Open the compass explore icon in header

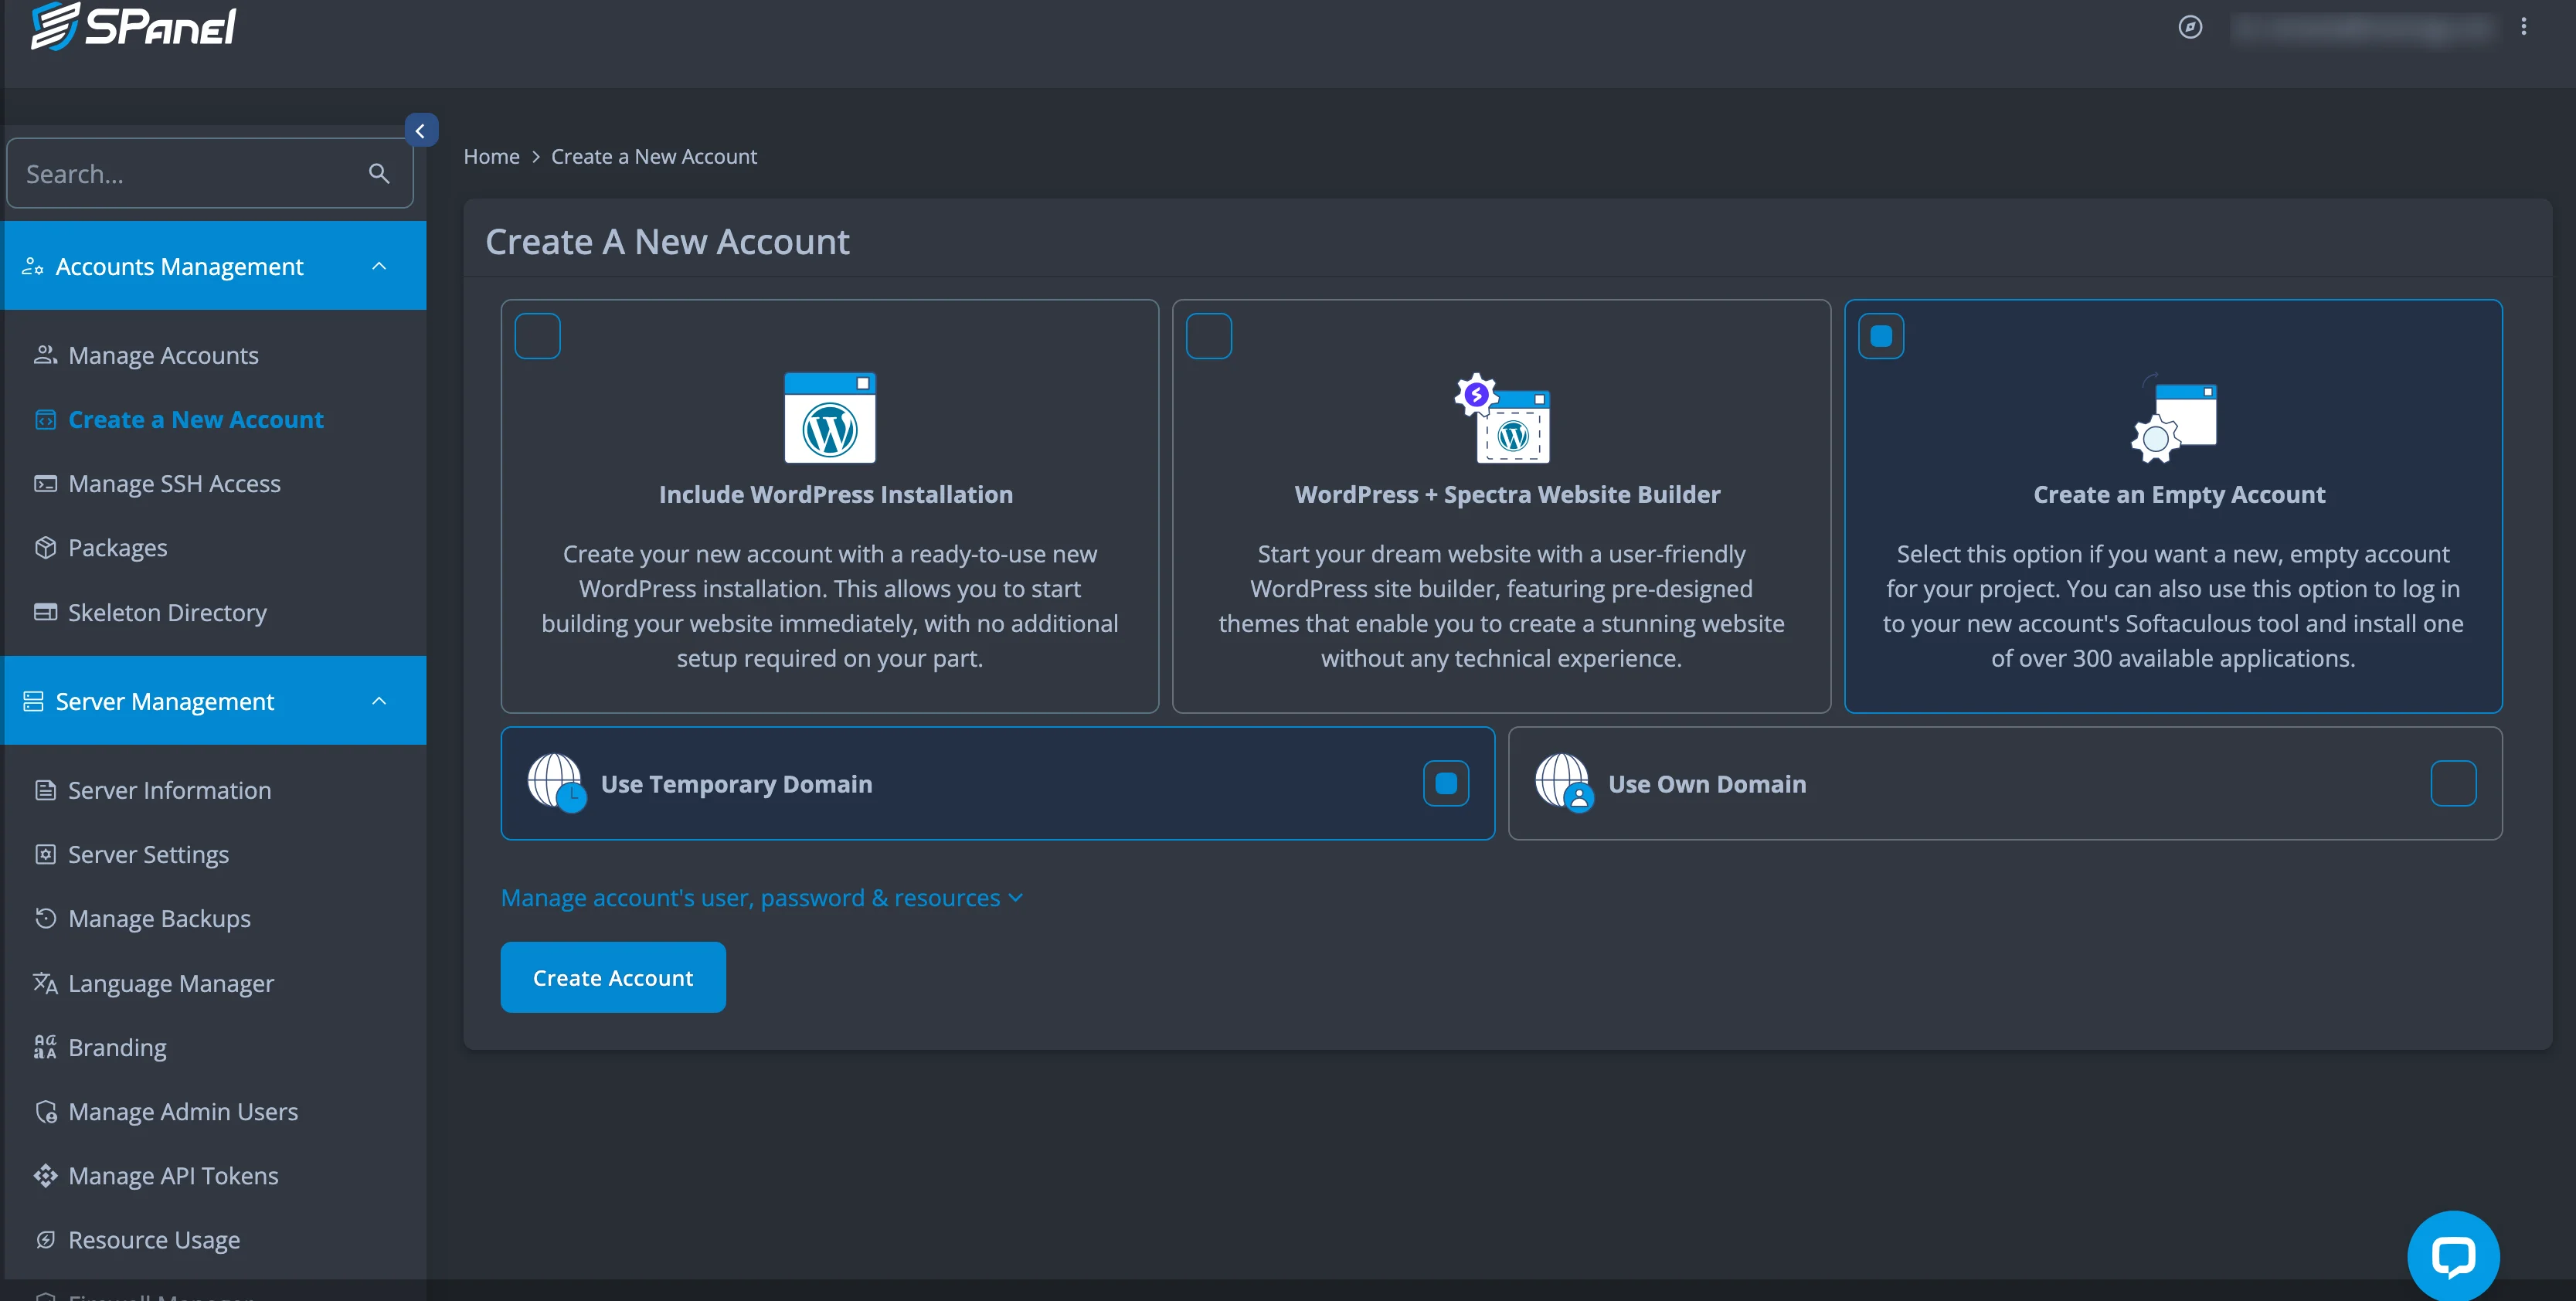[2190, 27]
